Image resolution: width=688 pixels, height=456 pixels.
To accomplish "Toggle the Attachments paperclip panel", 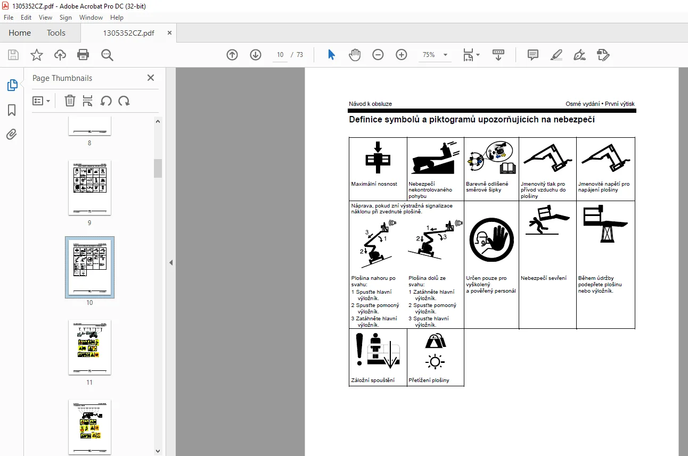I will (12, 134).
